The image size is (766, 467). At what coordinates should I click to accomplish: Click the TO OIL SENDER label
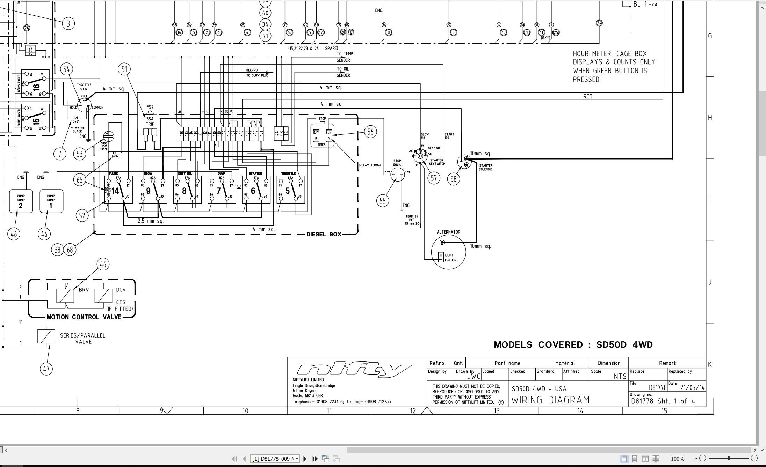click(x=343, y=72)
